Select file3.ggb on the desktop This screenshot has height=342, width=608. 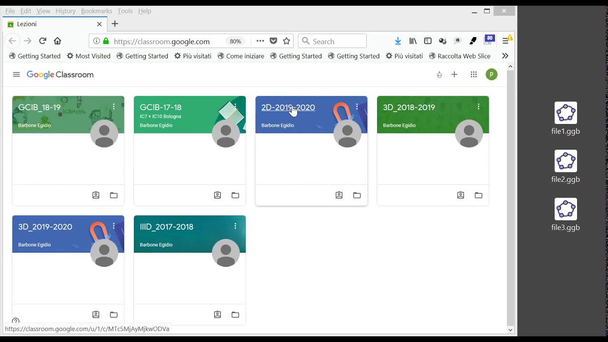coord(566,215)
